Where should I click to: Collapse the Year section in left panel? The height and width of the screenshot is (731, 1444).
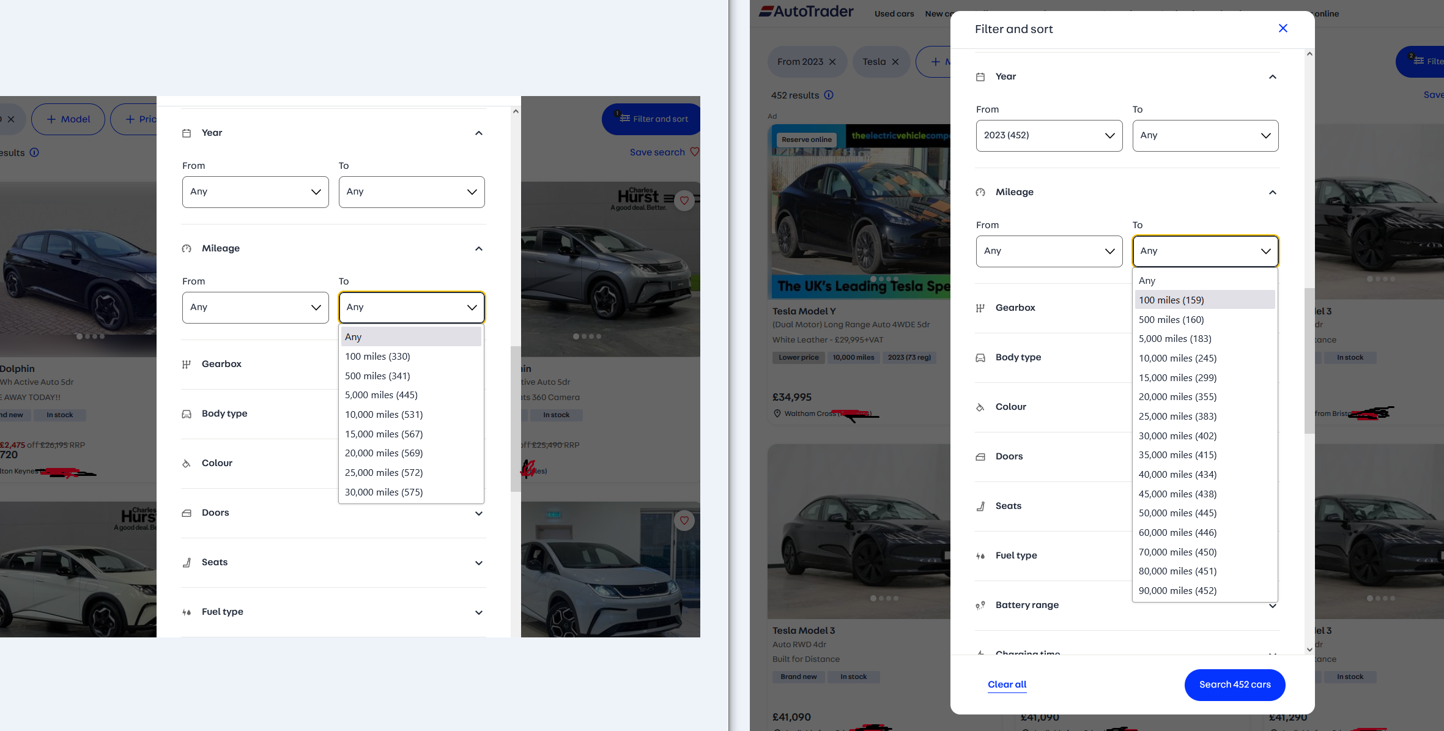[479, 133]
